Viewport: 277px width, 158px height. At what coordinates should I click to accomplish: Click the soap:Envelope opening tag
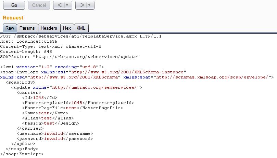click(x=93, y=72)
